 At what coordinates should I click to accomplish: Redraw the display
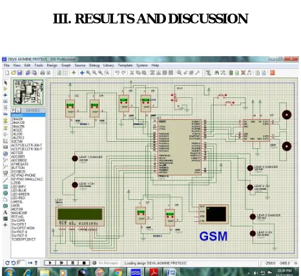[59, 73]
